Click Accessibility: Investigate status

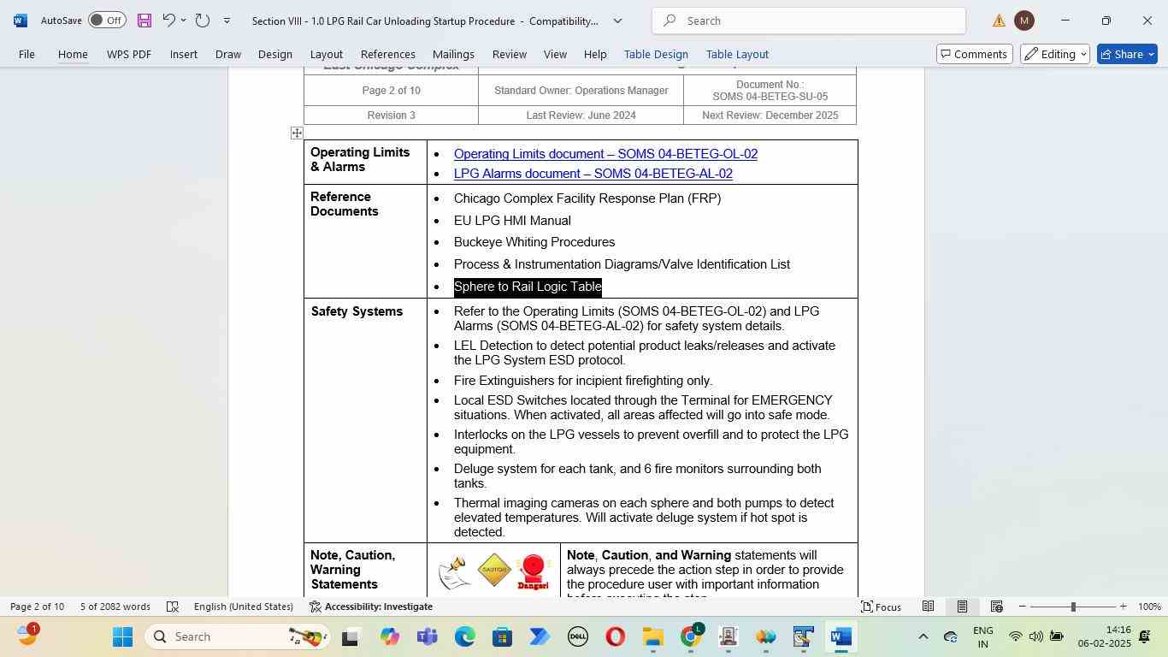coord(370,607)
